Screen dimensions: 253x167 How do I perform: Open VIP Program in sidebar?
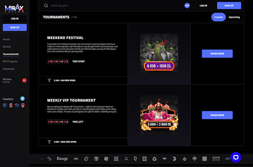[10, 62]
